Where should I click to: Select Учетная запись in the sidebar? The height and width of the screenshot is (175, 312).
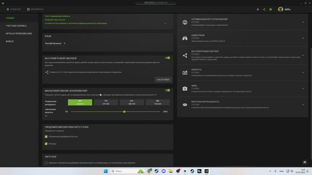click(16, 26)
